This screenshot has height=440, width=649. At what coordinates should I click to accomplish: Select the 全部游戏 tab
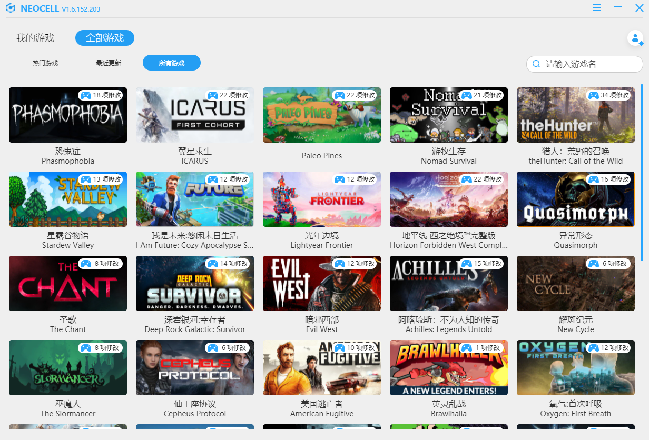point(105,38)
